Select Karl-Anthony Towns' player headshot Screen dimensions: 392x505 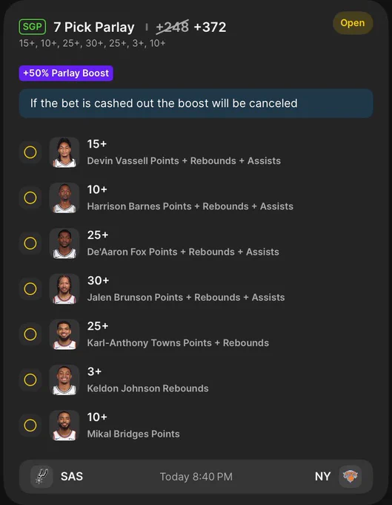(x=64, y=334)
